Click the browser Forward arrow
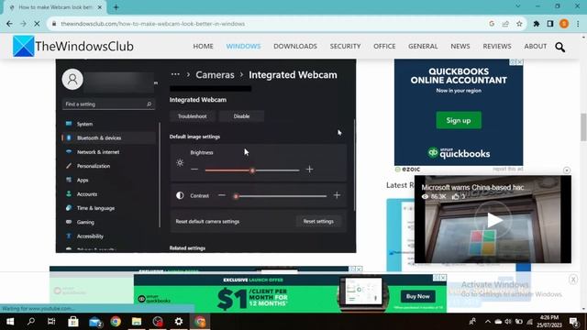 tap(23, 24)
